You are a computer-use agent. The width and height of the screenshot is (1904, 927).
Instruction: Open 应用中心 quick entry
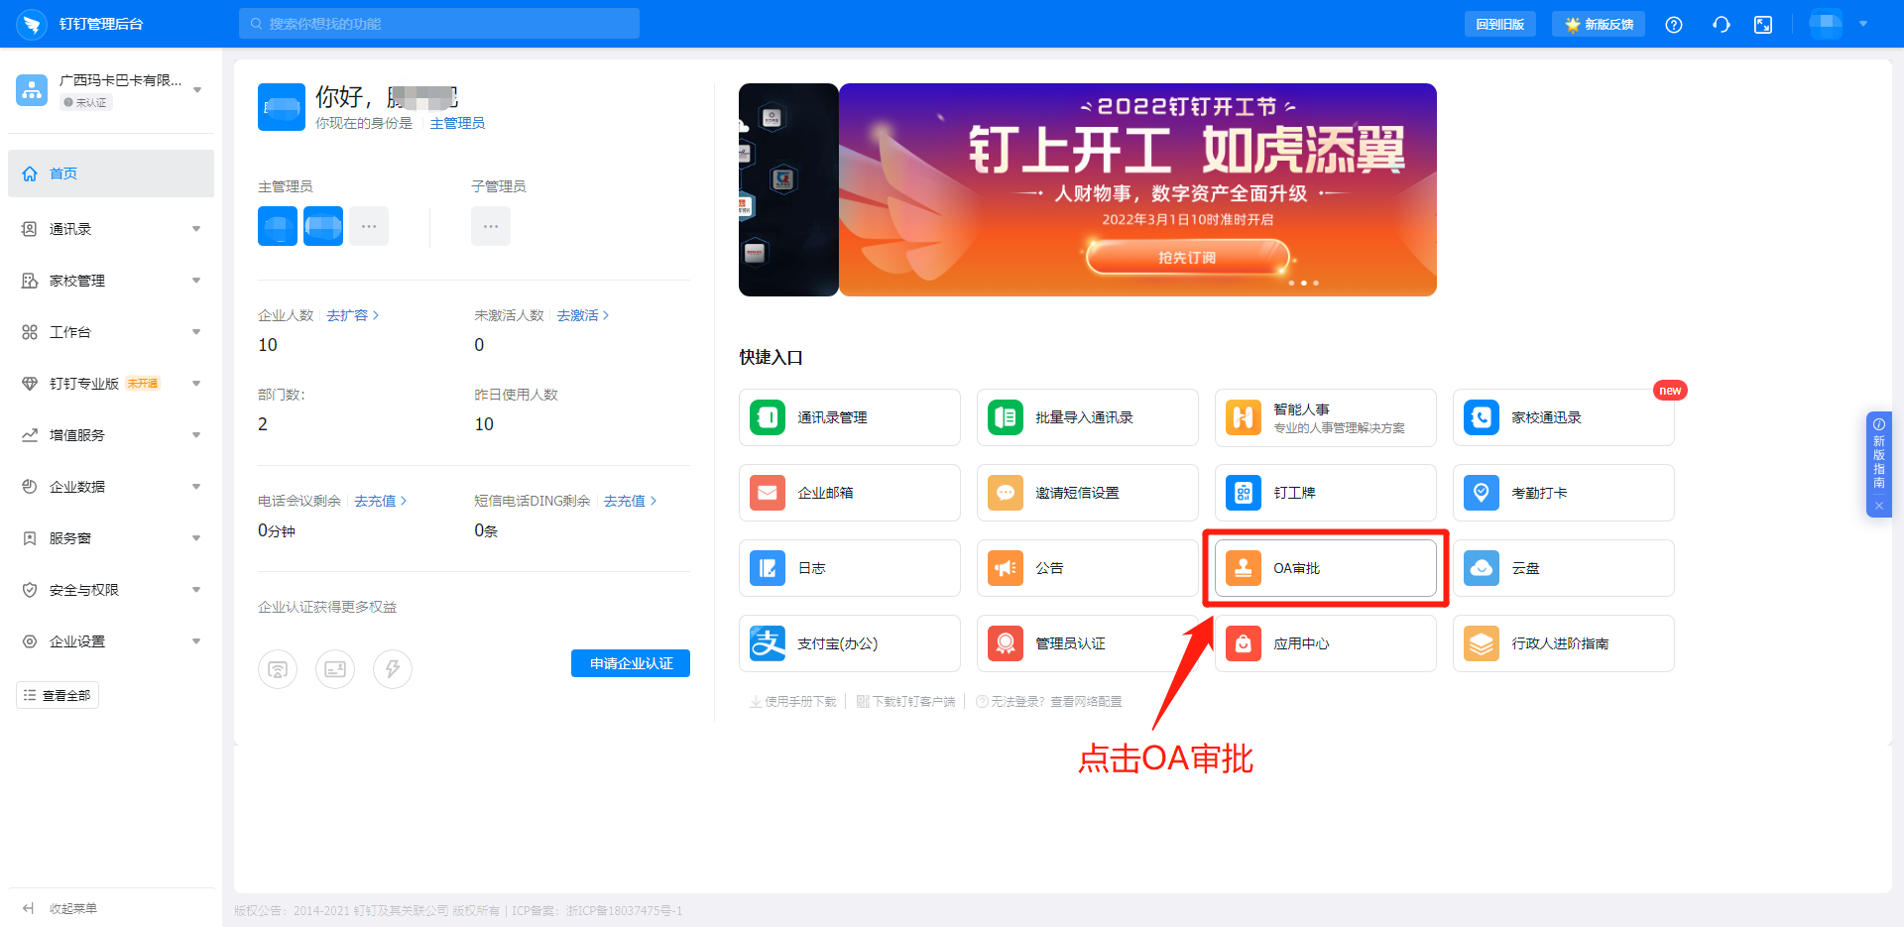(1325, 643)
